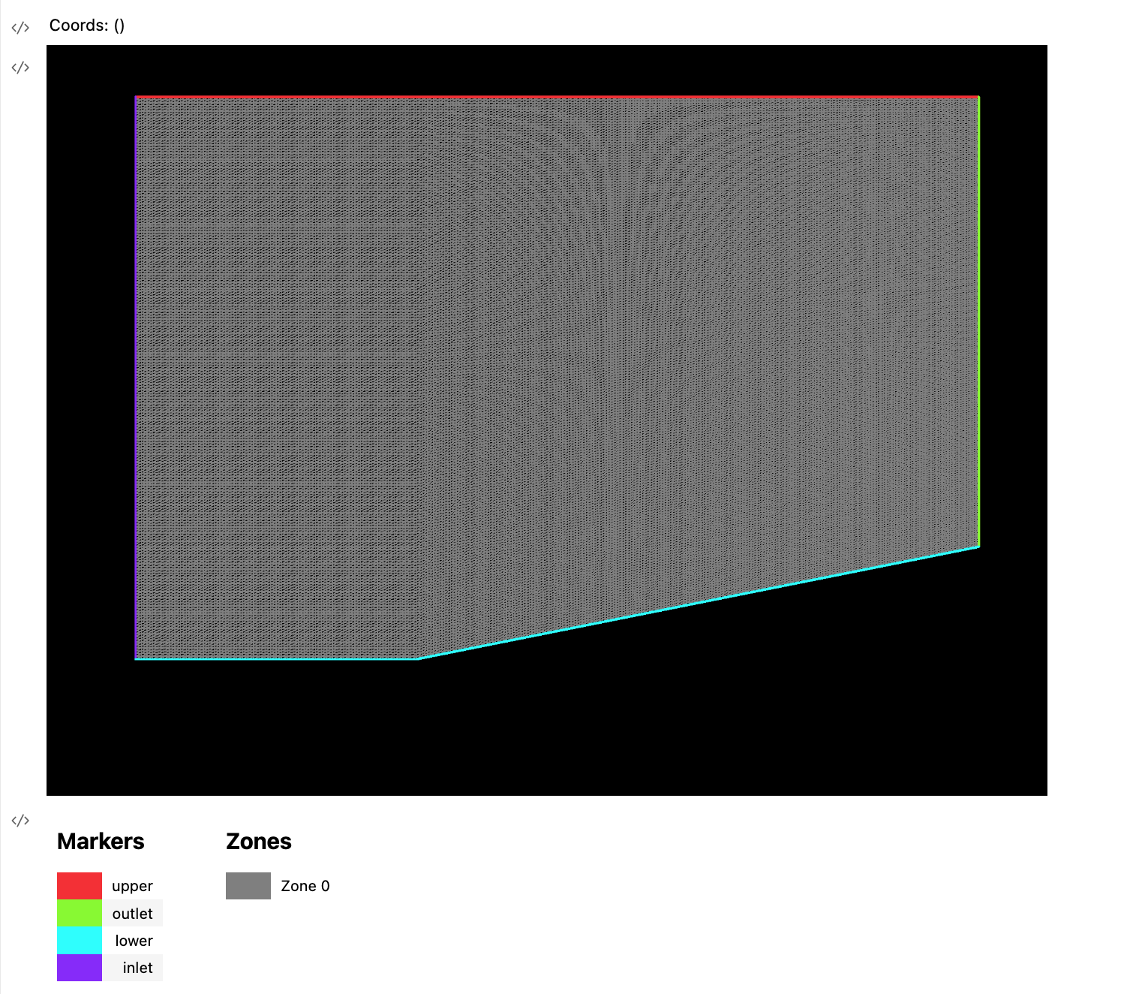This screenshot has width=1148, height=994.
Task: Click the gray Zone 0 swatch
Action: point(248,886)
